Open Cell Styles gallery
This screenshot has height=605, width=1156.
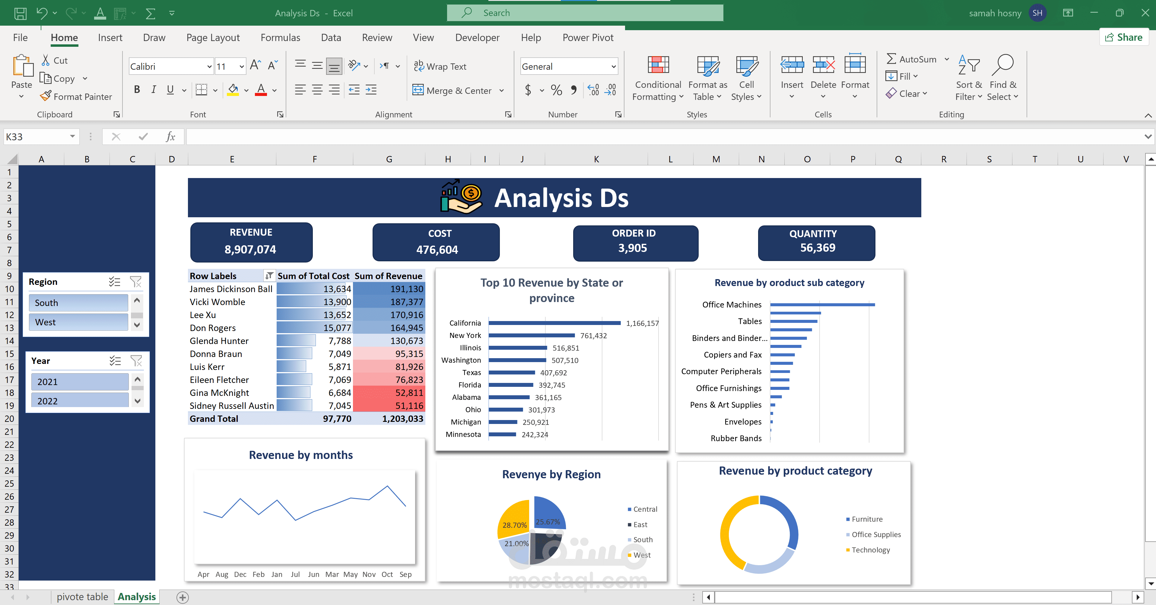pos(746,78)
